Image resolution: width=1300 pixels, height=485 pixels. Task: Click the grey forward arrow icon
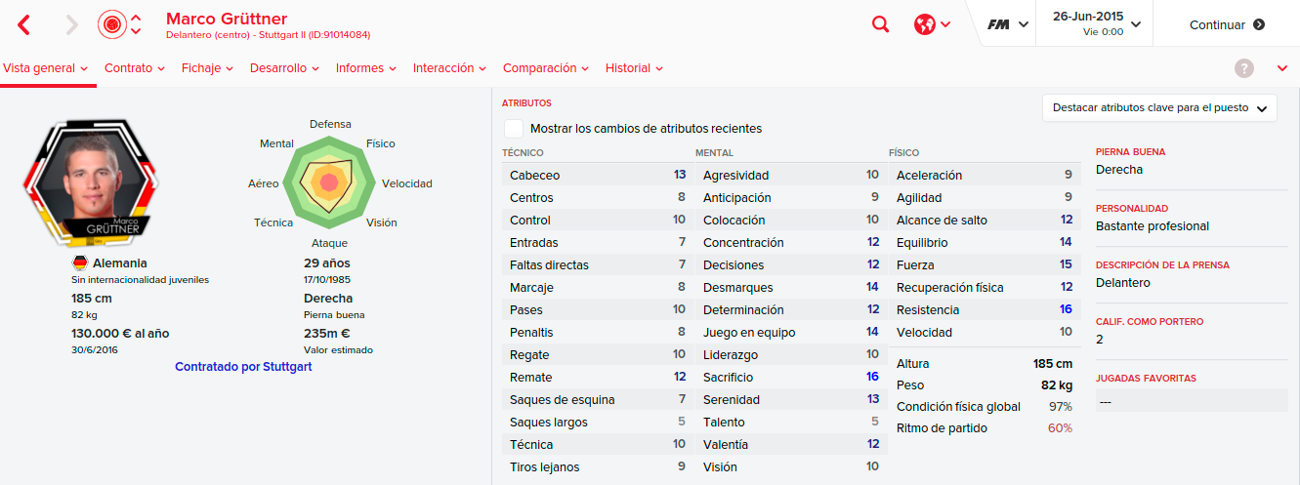72,25
